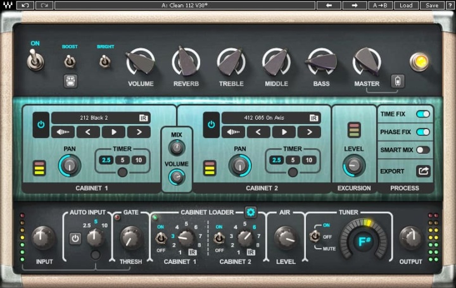Viewport: 456px width, 288px height.
Task: Load the previous preset with left arrow
Action: pos(329,5)
